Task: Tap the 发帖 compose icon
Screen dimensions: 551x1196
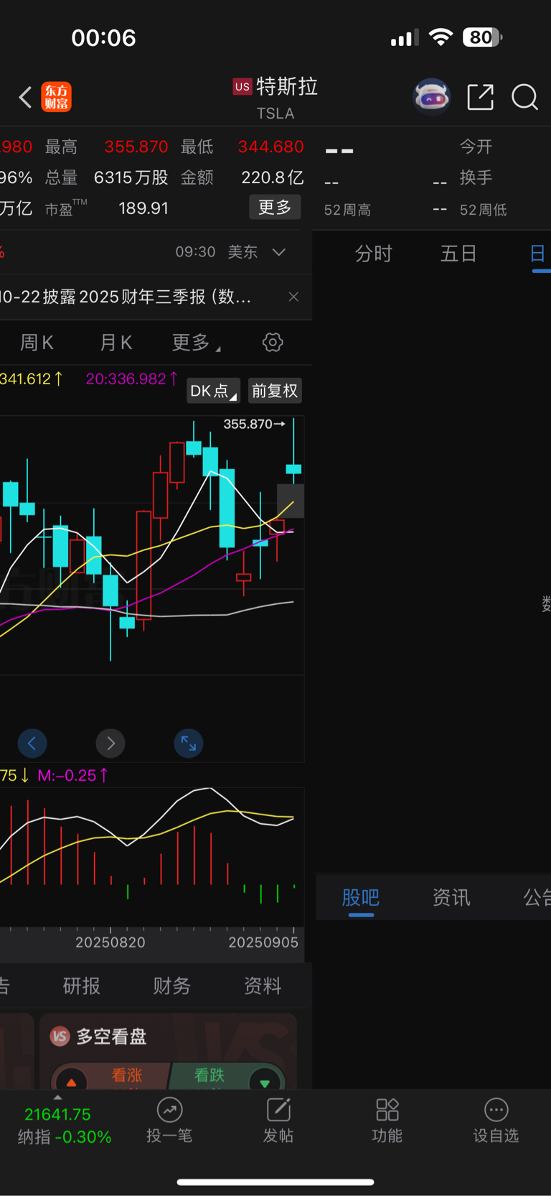Action: [278, 1111]
